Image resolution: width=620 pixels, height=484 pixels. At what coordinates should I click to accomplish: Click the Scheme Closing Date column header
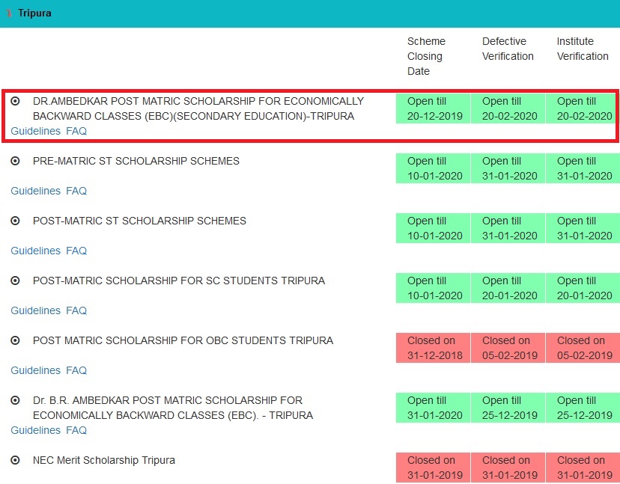(426, 56)
